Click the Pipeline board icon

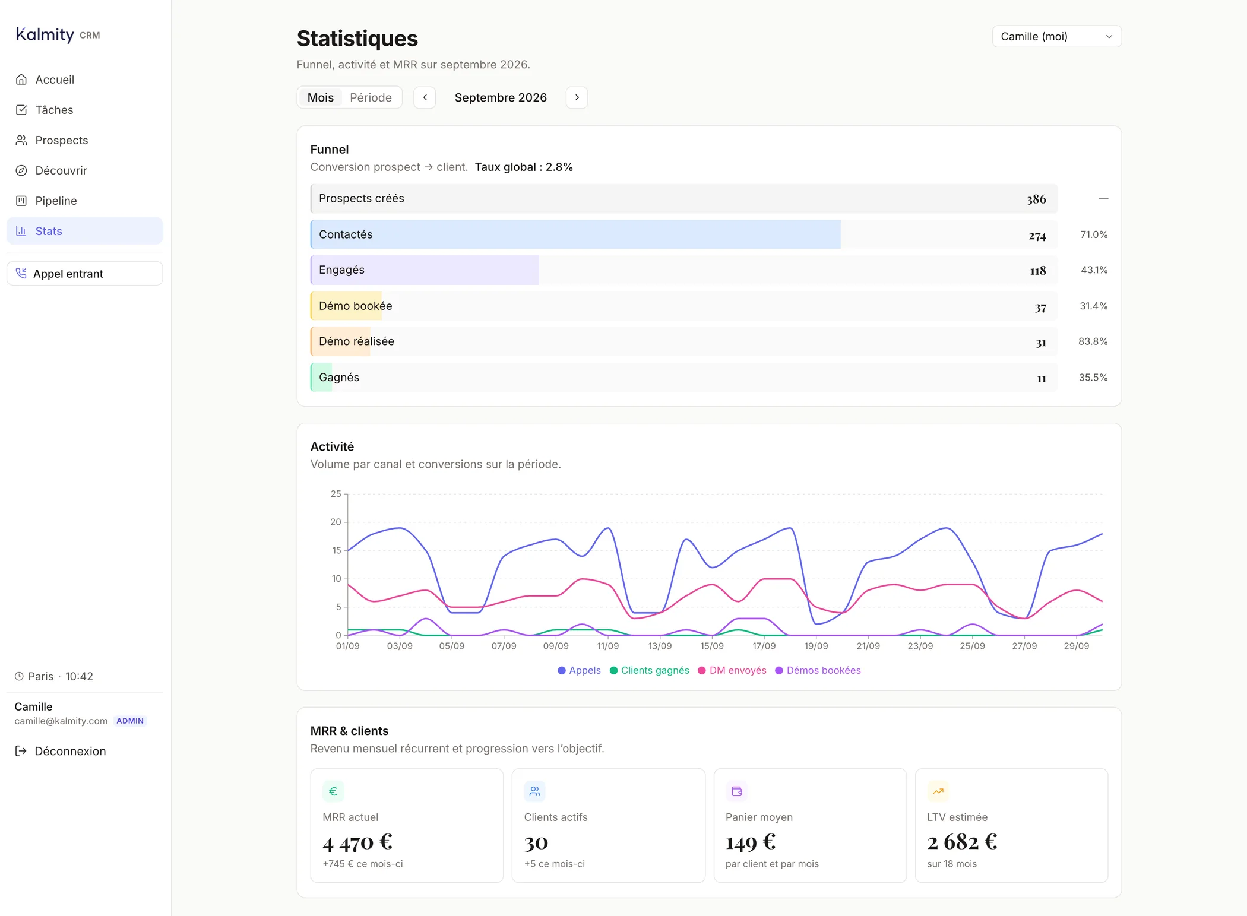[21, 201]
